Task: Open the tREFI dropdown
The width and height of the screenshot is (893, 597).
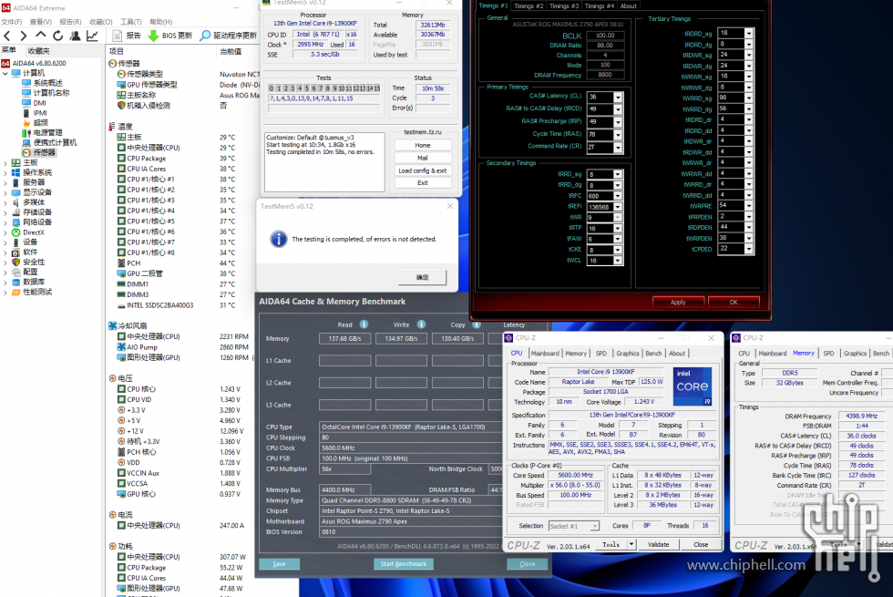Action: click(618, 207)
